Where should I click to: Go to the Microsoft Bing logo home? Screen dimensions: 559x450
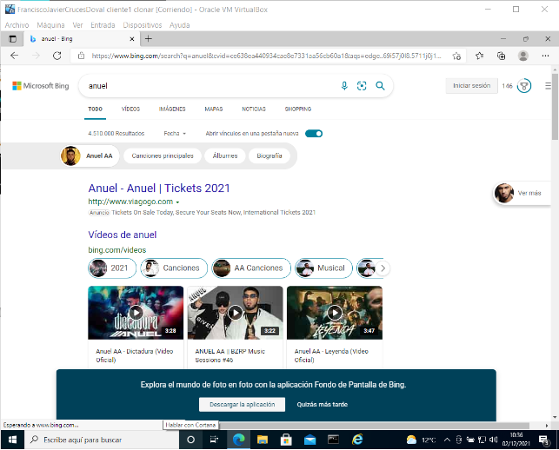tap(41, 86)
